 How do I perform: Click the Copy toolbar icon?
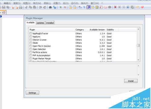point(31,7)
